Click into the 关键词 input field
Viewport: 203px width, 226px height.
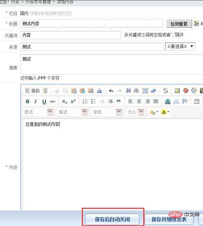71,35
